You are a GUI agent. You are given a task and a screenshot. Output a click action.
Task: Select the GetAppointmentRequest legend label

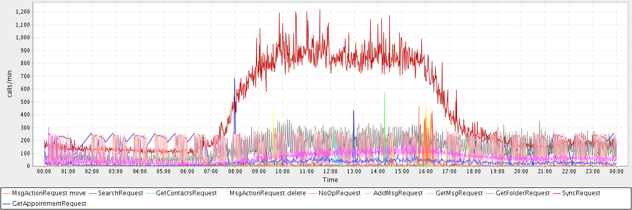tap(48, 203)
